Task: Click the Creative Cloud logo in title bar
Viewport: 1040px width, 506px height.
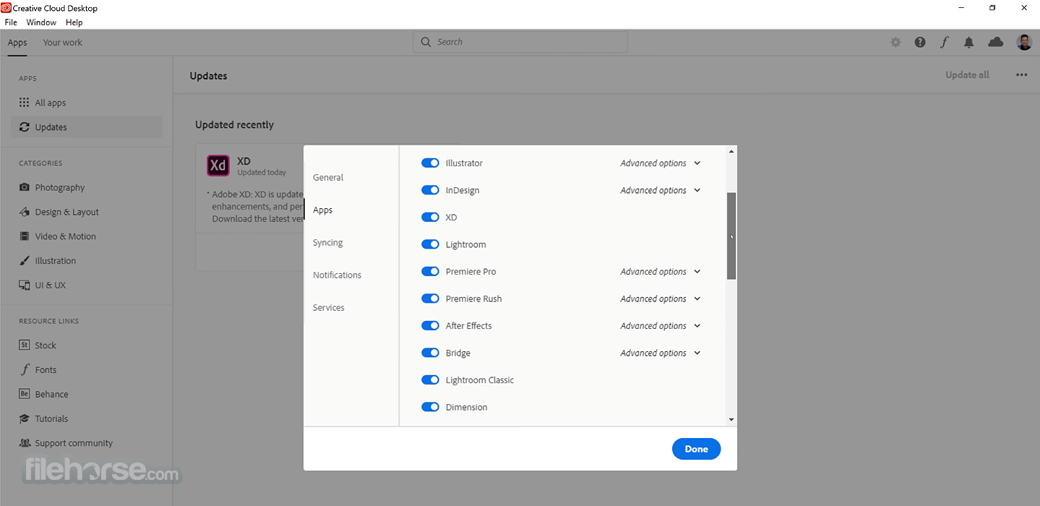Action: 6,8
